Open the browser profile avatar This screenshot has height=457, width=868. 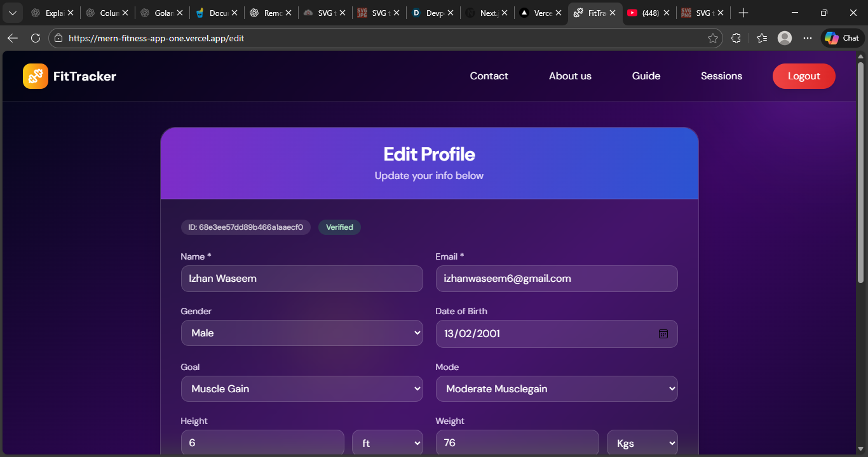pos(785,38)
